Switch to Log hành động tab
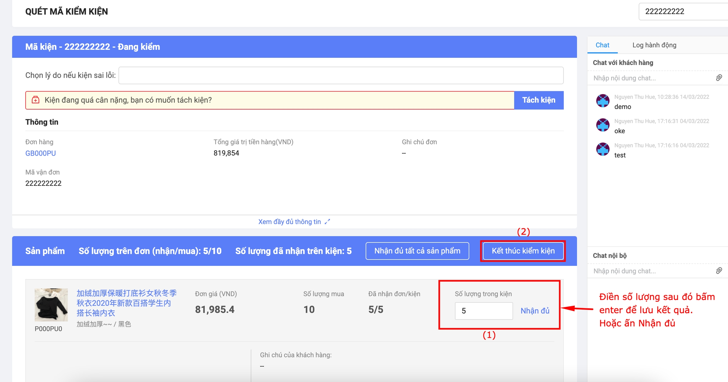Screen dimensions: 728x382 654,45
